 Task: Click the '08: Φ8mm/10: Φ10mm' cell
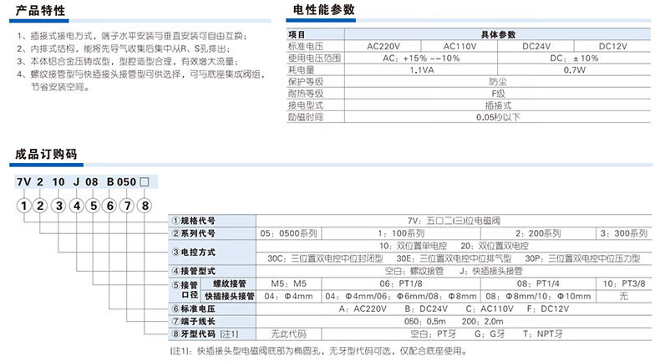tap(538, 296)
